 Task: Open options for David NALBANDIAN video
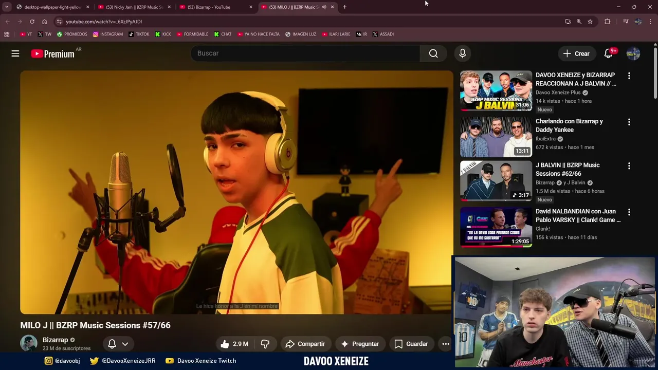point(629,212)
